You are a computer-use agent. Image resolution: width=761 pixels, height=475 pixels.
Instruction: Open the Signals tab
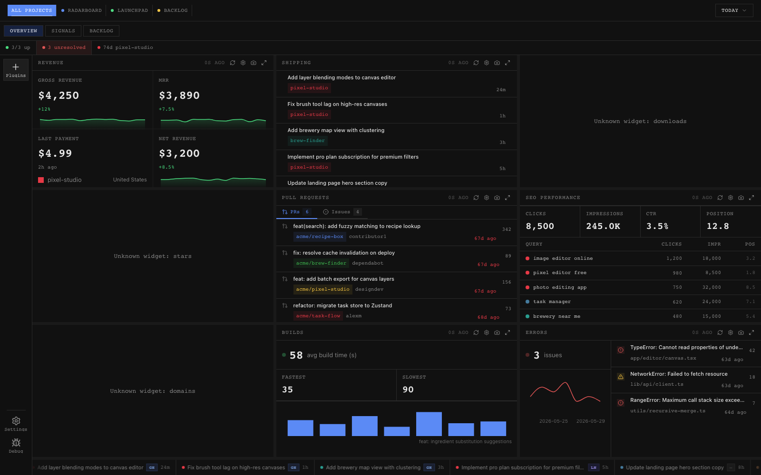click(63, 31)
